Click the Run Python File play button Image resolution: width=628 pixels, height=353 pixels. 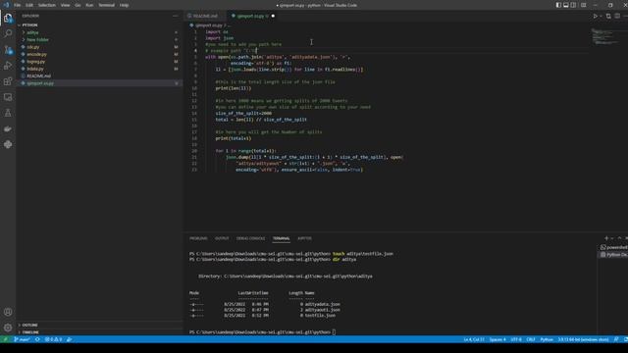pyautogui.click(x=596, y=16)
